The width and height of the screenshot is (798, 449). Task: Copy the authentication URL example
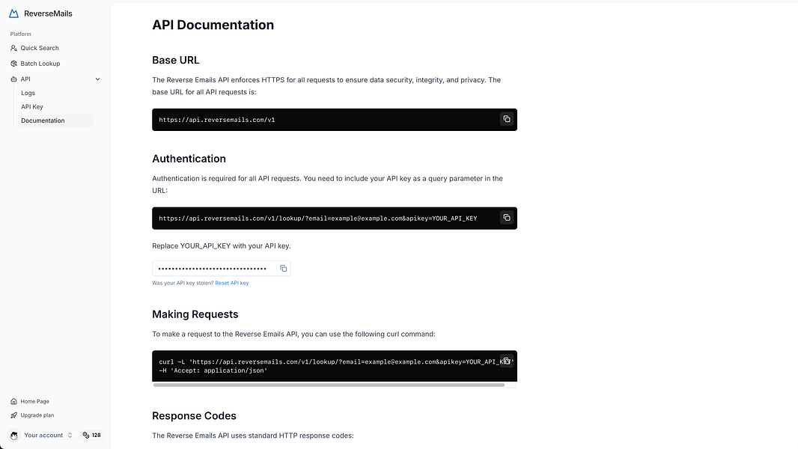coord(506,218)
